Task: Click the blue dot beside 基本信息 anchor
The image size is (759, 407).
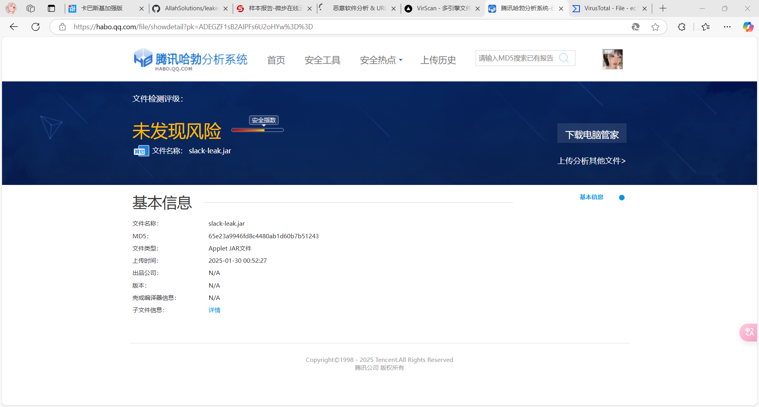Action: pyautogui.click(x=622, y=198)
